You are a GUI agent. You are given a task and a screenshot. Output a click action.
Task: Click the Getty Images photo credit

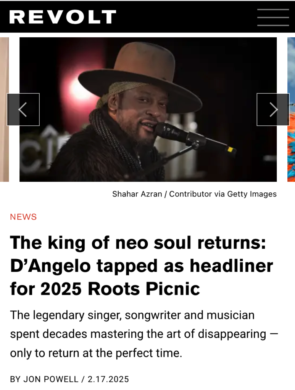252,194
